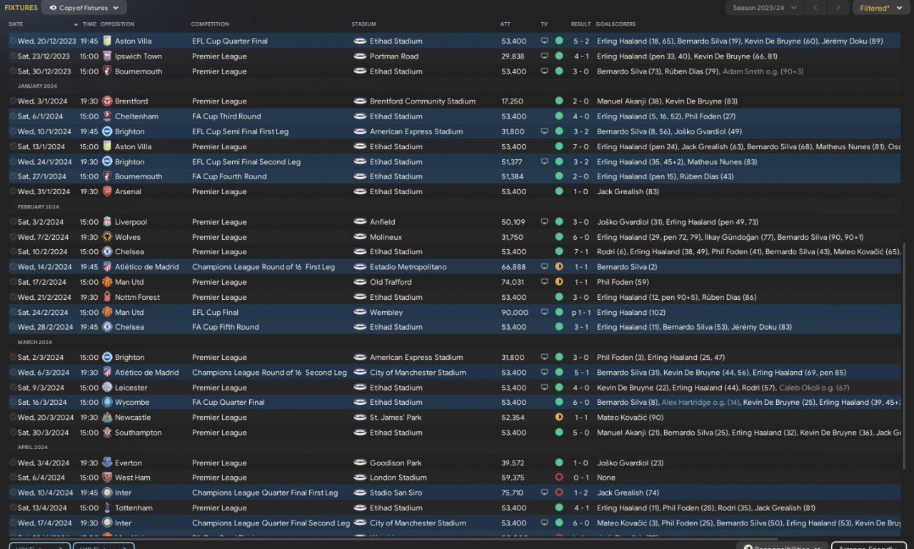Click the 0 - 1 result against West Ham
The image size is (914, 549).
pos(581,478)
